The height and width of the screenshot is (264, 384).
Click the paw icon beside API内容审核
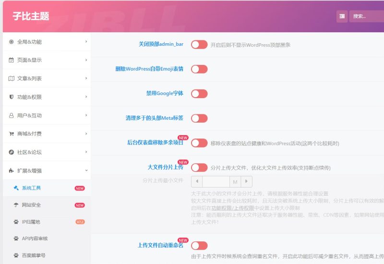pos(16,239)
